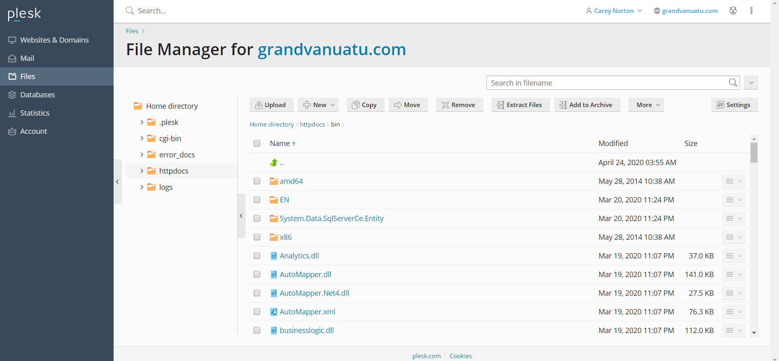Click the Home directory folder icon in tree
This screenshot has width=779, height=361.
coord(138,106)
